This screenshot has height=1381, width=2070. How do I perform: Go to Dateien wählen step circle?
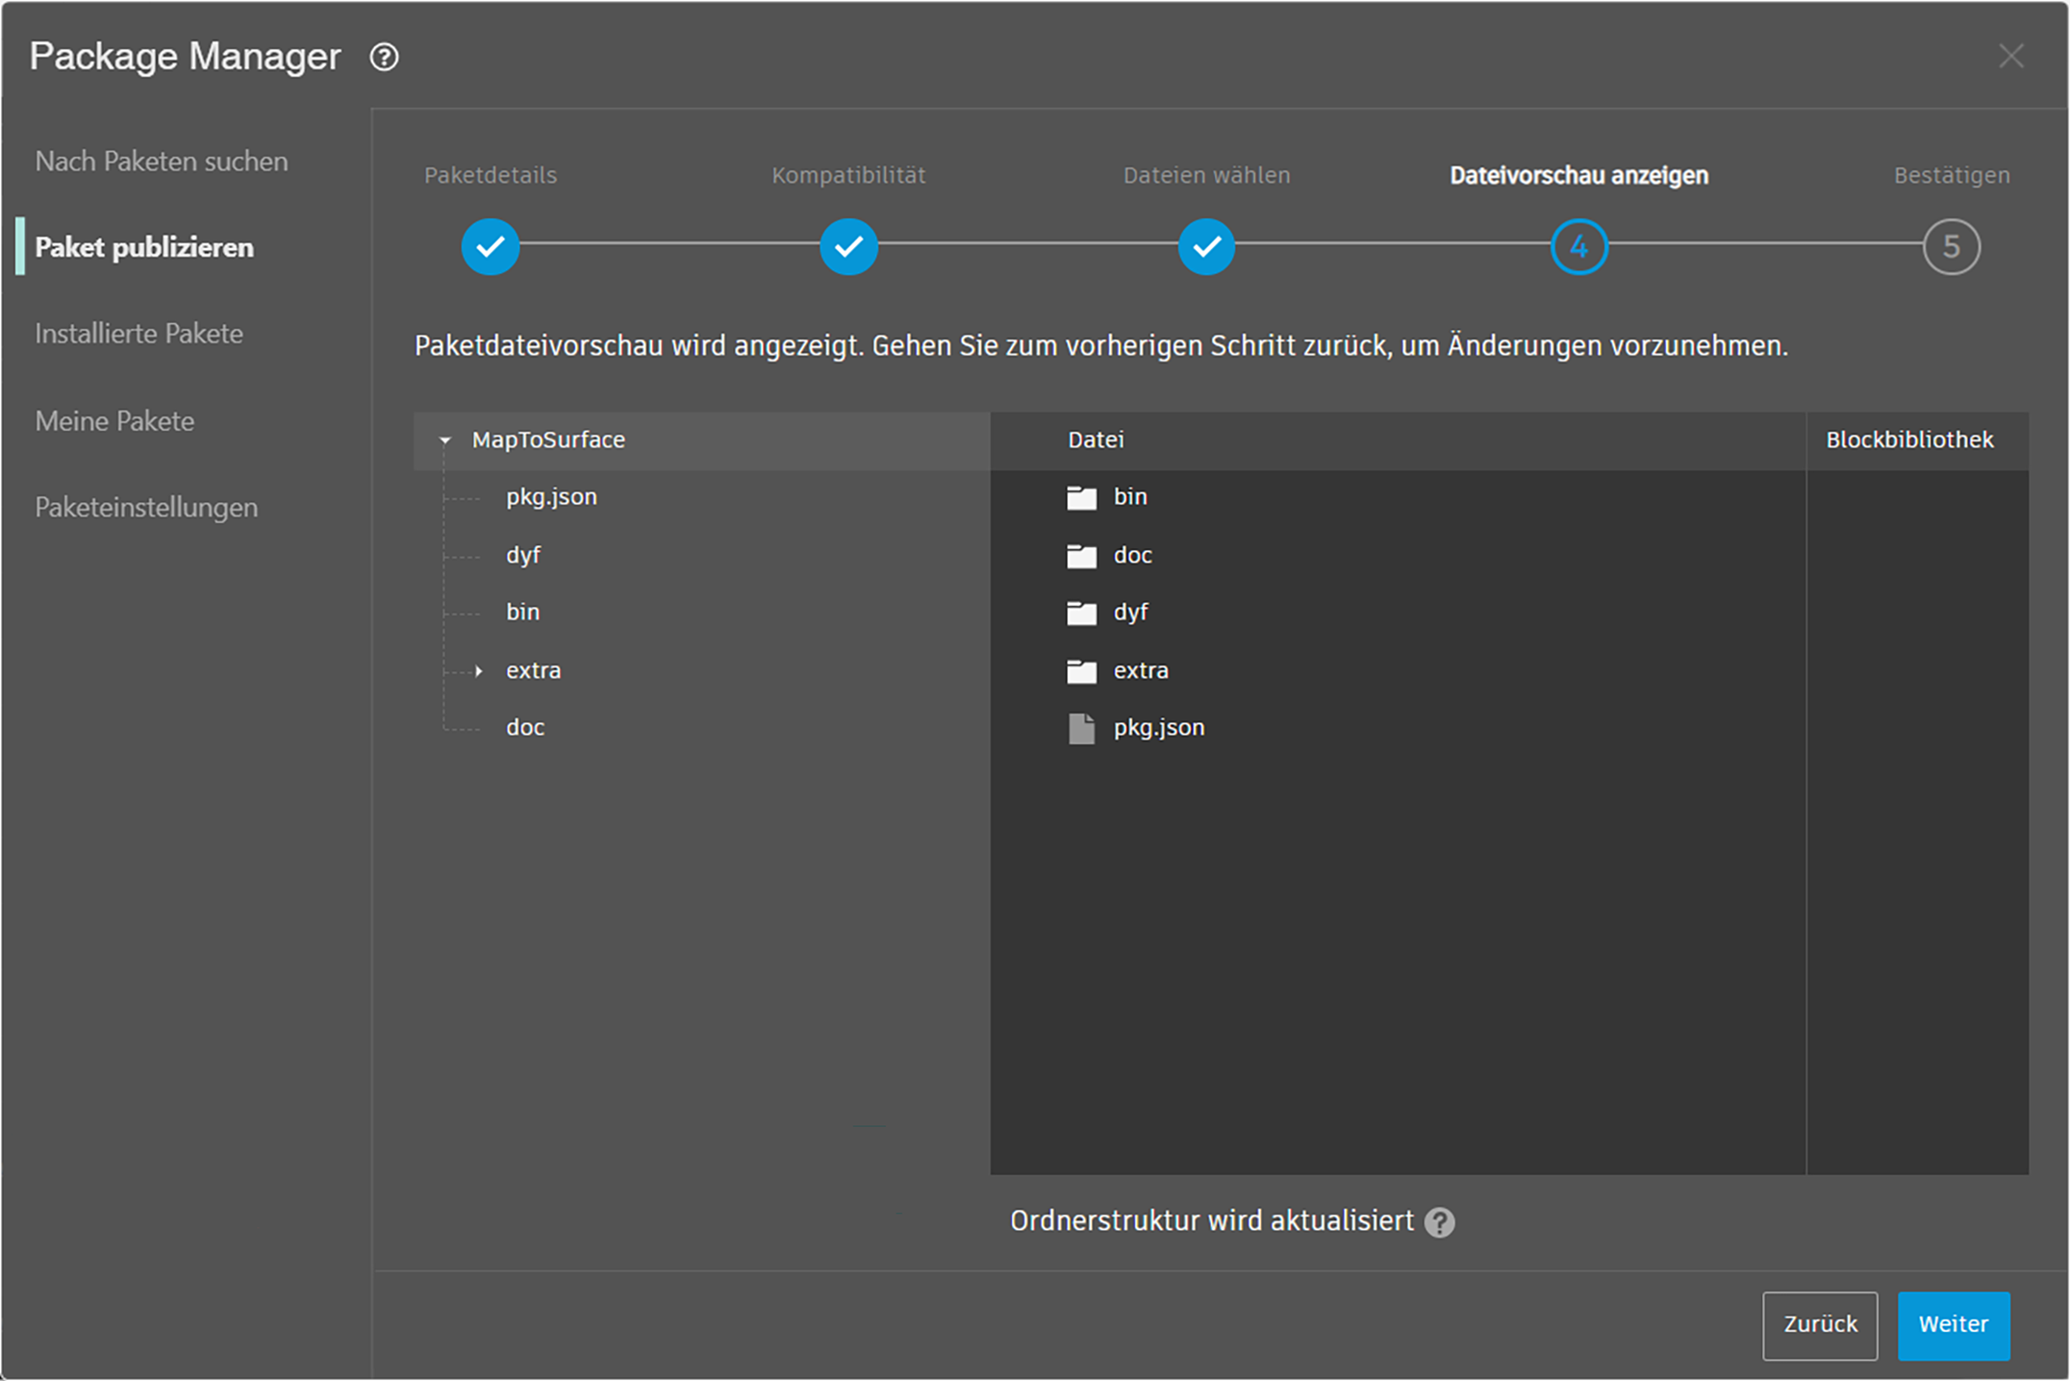[x=1206, y=247]
